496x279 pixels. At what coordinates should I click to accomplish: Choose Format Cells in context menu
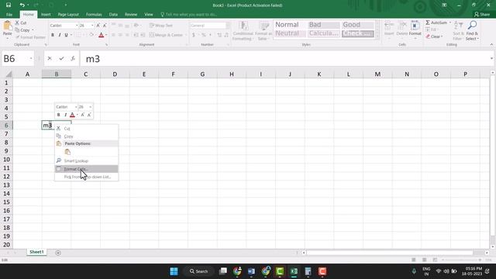(x=86, y=169)
